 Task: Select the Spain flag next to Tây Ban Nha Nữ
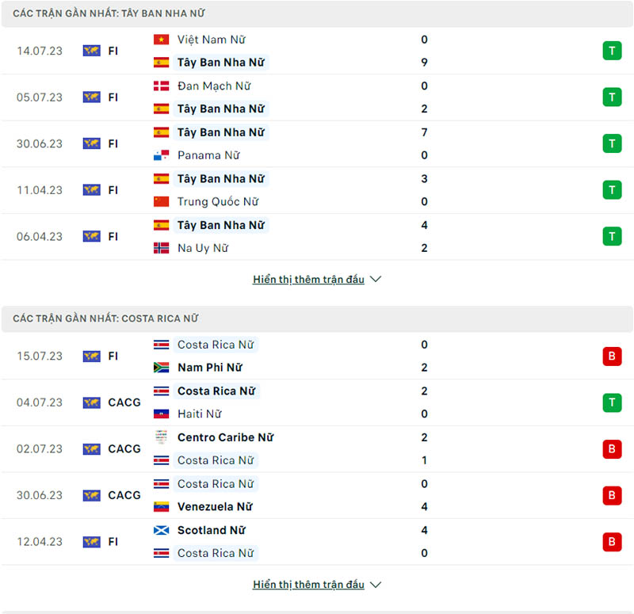(x=161, y=62)
